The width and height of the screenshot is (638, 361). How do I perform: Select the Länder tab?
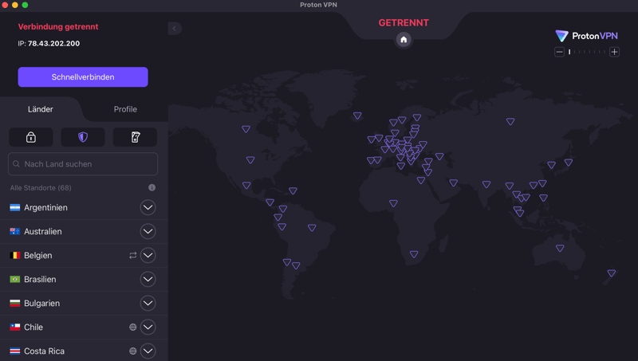click(41, 109)
